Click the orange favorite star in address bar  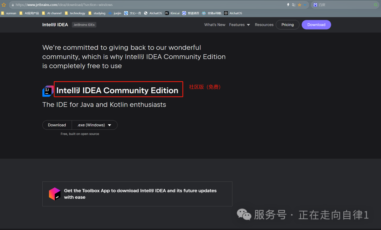tap(300, 5)
